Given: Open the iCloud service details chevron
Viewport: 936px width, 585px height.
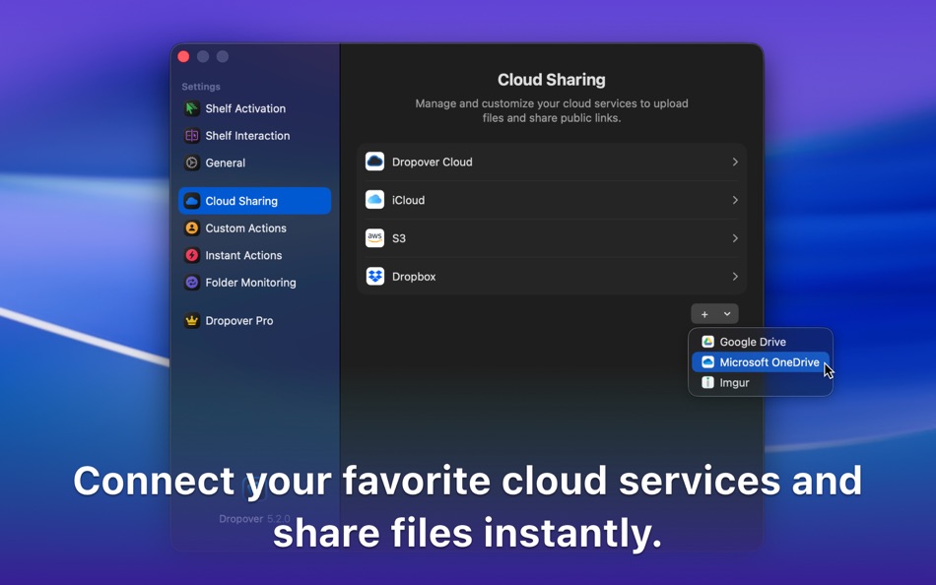Looking at the screenshot, I should click(x=735, y=200).
